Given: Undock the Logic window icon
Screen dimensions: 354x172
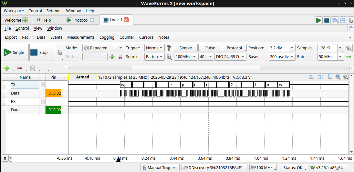Looking at the screenshot, I should (351, 28).
